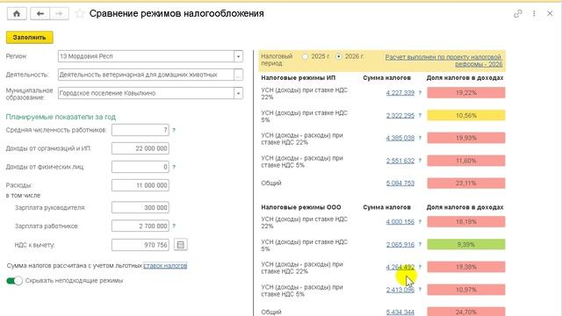Show hint beside ООО sum 4 264 492
Screen dimensions: 562x316
tap(420, 267)
